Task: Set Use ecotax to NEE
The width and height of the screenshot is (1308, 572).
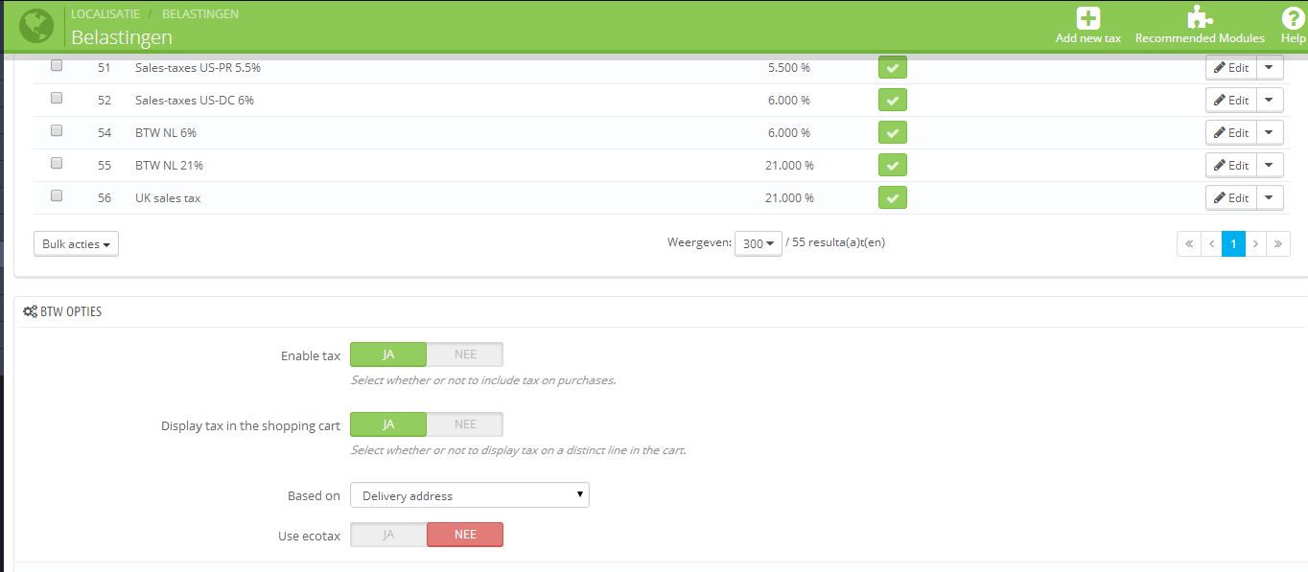Action: point(465,535)
